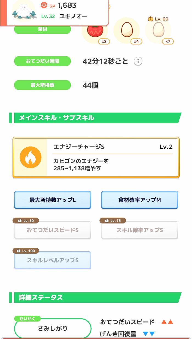Image resolution: width=192 pixels, height=339 pixels.
Task: Tap the locked おてつだいスピードS subskill
Action: (x=52, y=230)
